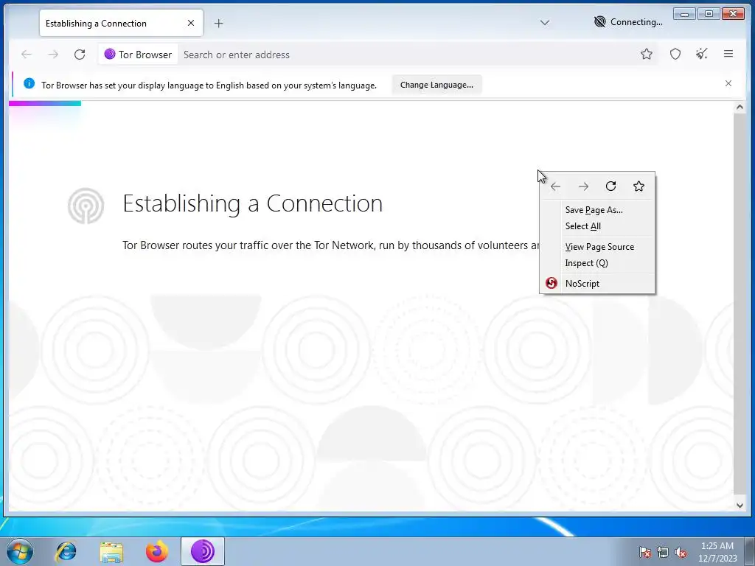Click context menu back arrow
Viewport: 755px width, 566px height.
pyautogui.click(x=555, y=186)
